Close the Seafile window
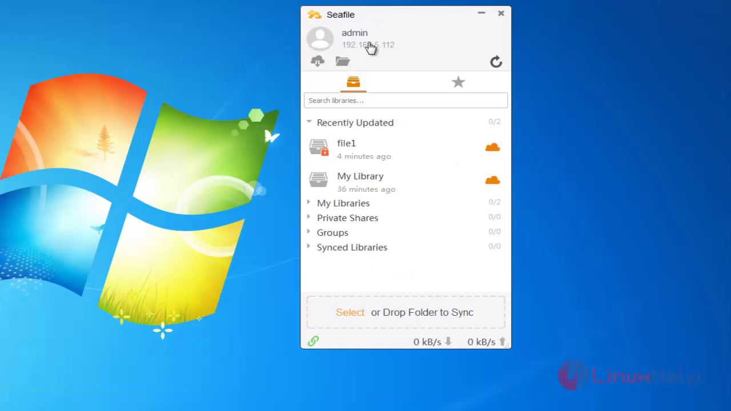The height and width of the screenshot is (411, 731). (501, 13)
